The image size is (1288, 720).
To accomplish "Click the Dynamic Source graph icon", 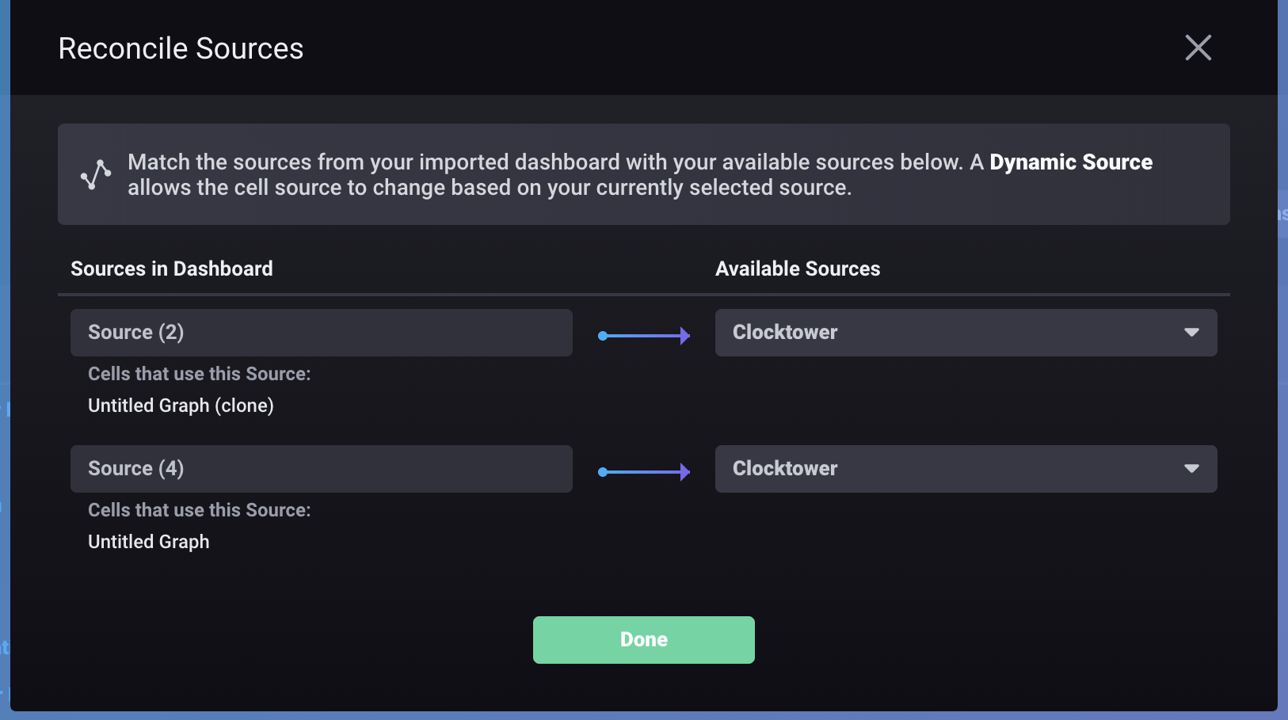I will [96, 175].
